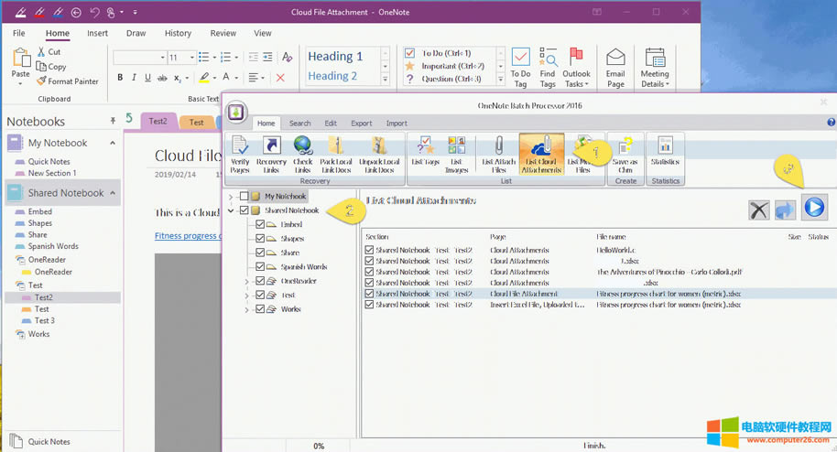Open the Recovery Links tool
Viewport: 837px width, 452px height.
click(x=271, y=154)
